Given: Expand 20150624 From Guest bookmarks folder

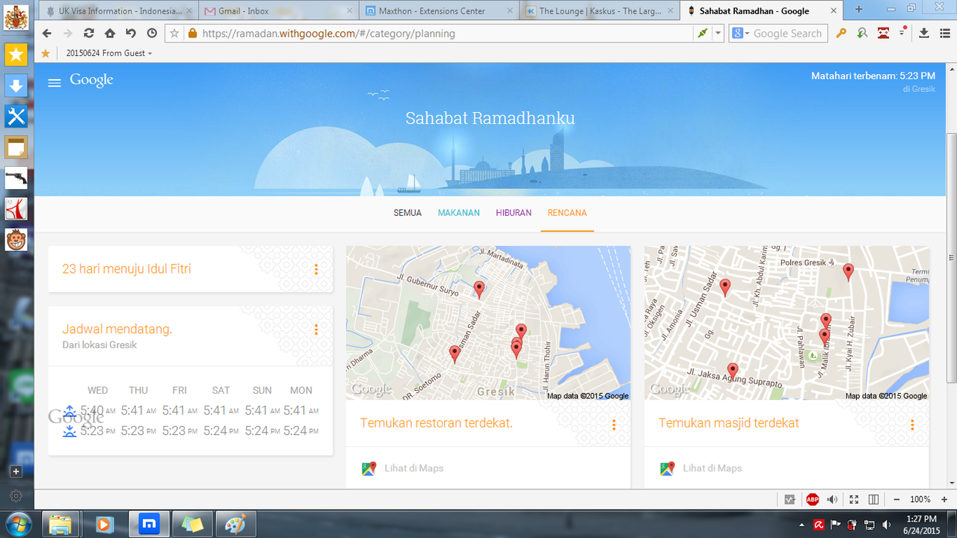Looking at the screenshot, I should coord(109,53).
